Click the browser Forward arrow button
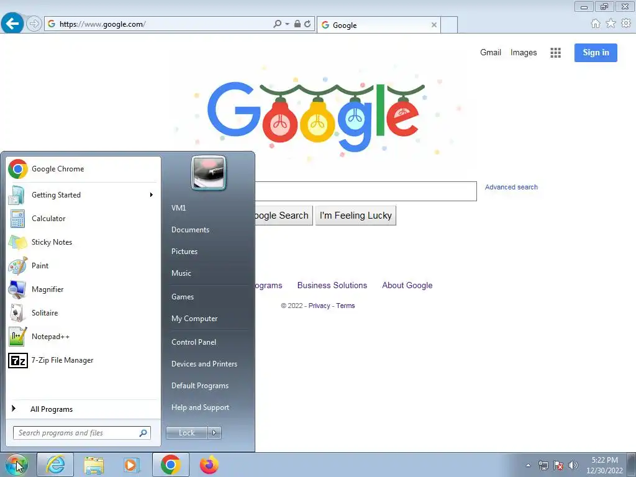Image resolution: width=636 pixels, height=477 pixels. 34,24
